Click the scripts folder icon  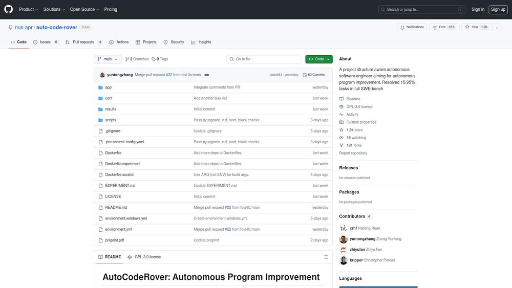100,120
